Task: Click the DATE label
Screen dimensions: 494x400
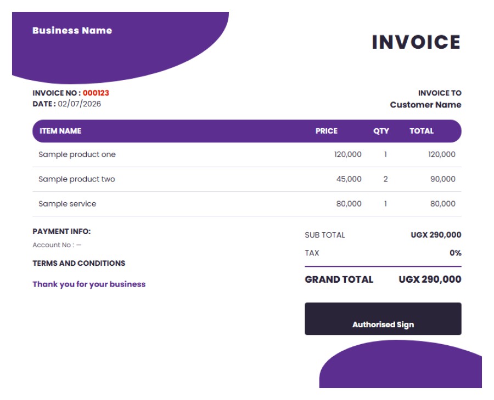Action: point(44,104)
